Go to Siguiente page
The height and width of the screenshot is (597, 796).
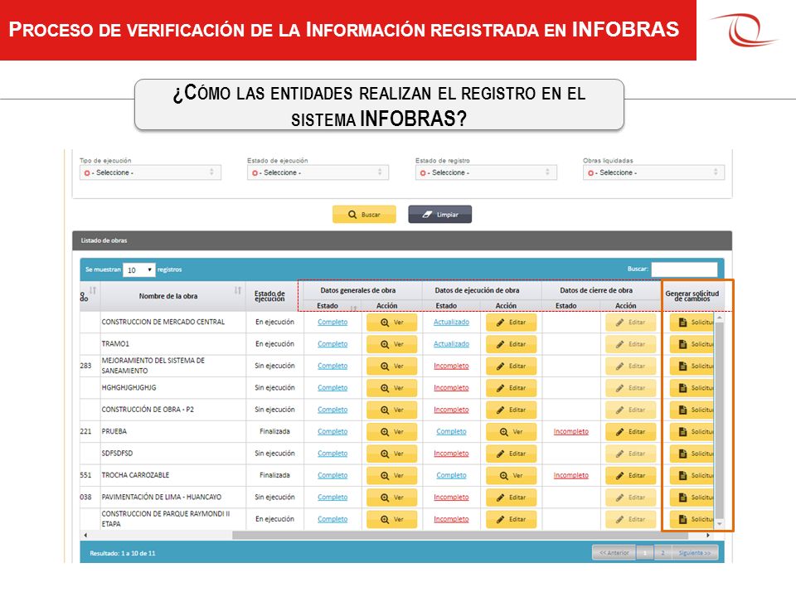coord(695,553)
